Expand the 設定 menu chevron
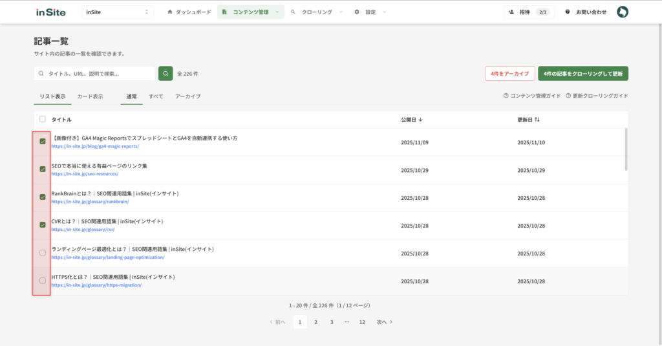 click(384, 12)
